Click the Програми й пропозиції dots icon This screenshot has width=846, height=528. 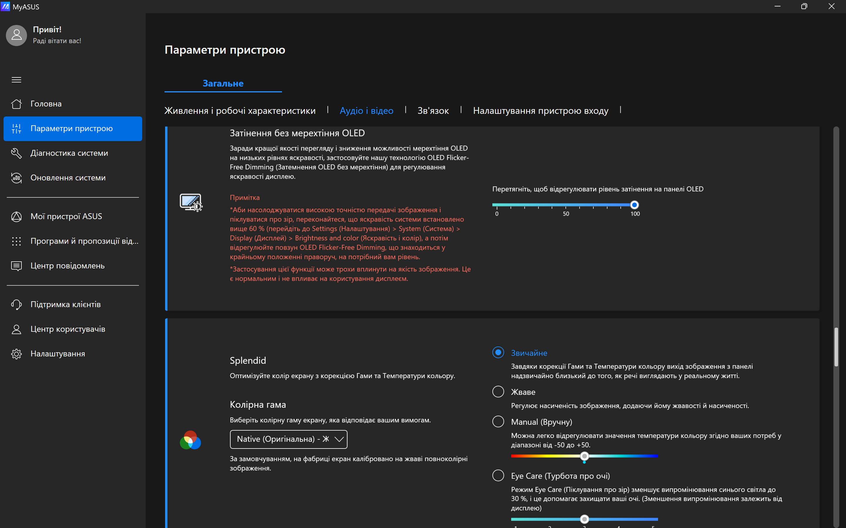16,241
